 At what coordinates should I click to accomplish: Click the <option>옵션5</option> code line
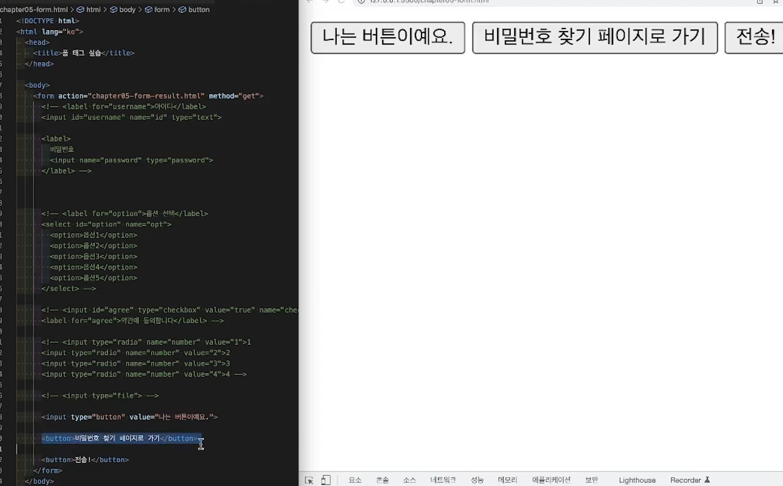tap(94, 277)
